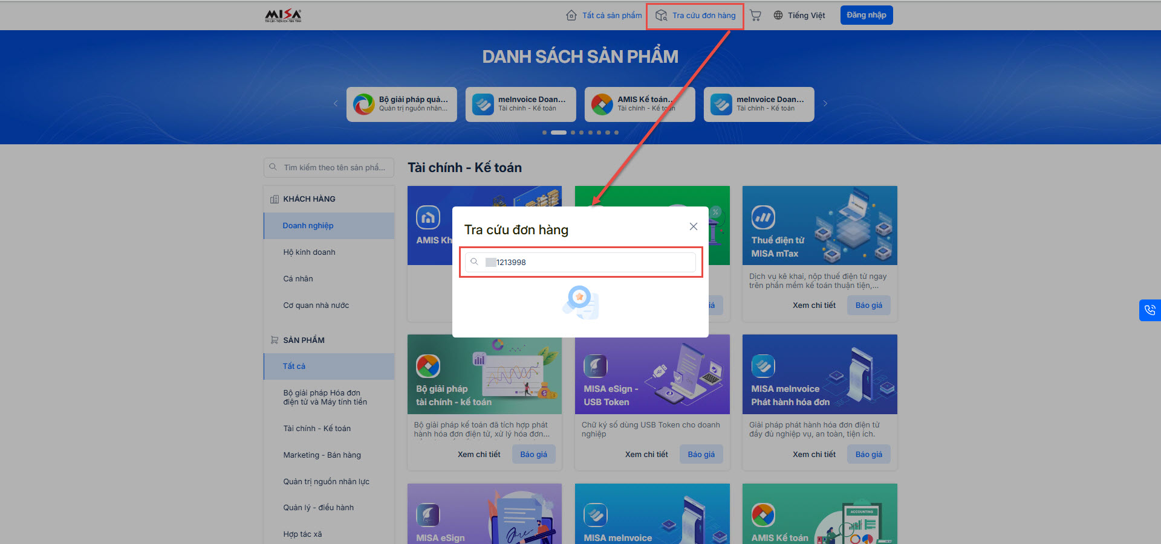Screen dimensions: 1161x544
Task: Click the MISA meInvoice Phát hành hóa đơn icon
Action: (763, 366)
